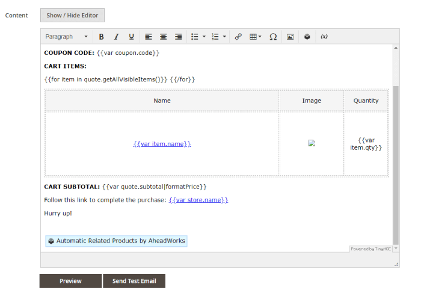This screenshot has width=421, height=301.
Task: Click the Hurry up! text
Action: point(58,213)
